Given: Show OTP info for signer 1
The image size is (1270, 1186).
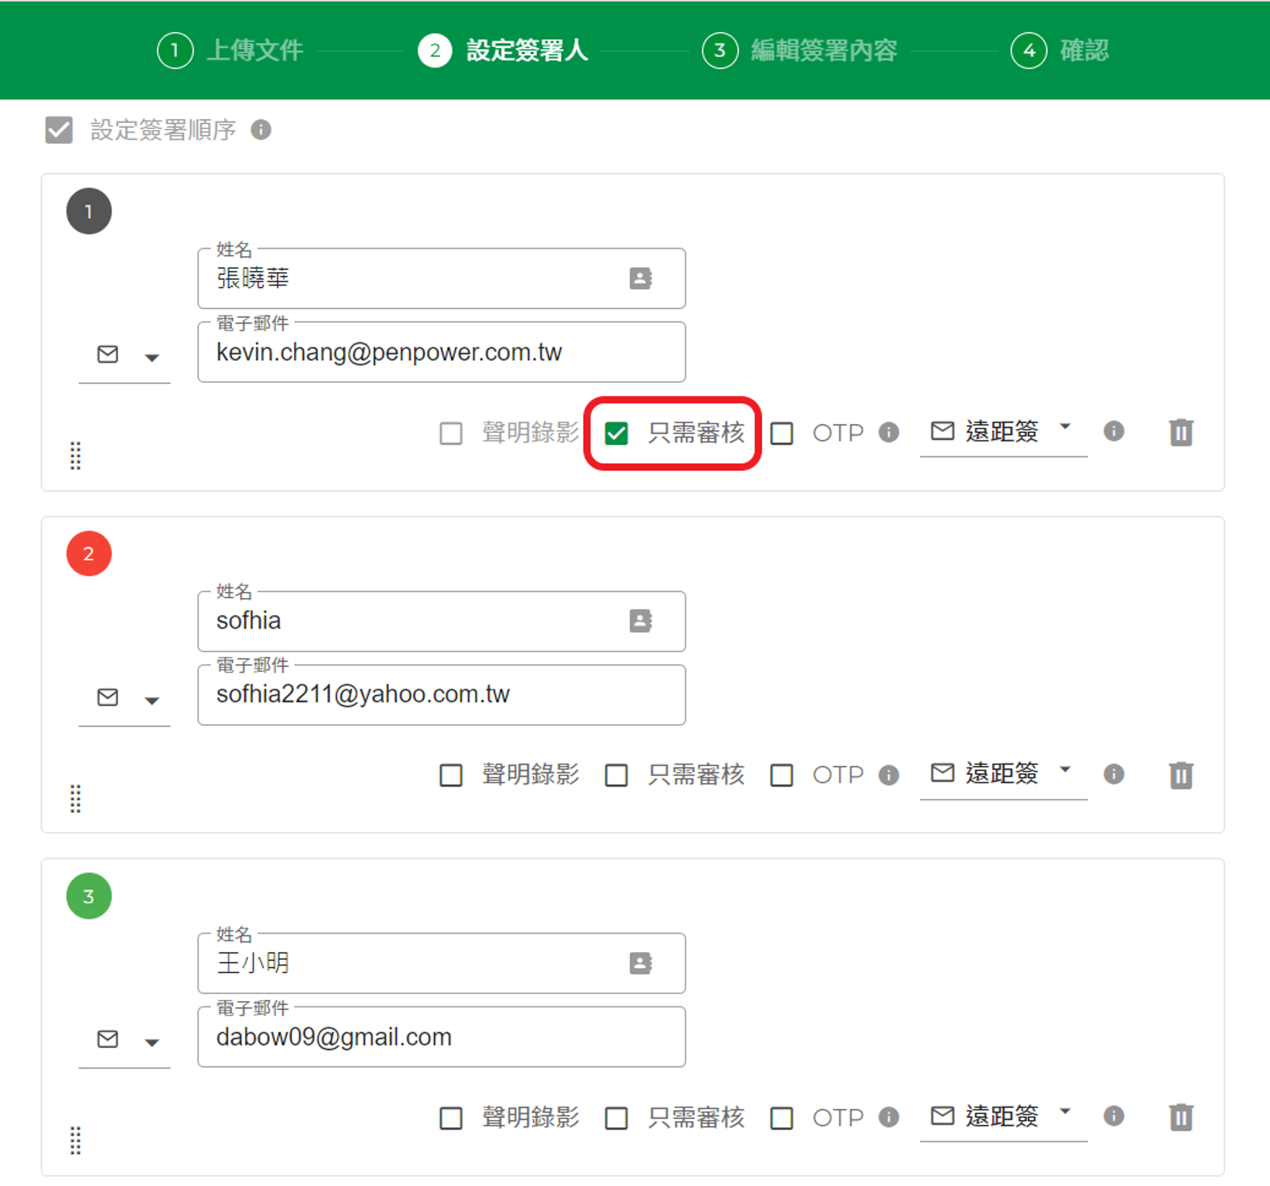Looking at the screenshot, I should (x=888, y=433).
